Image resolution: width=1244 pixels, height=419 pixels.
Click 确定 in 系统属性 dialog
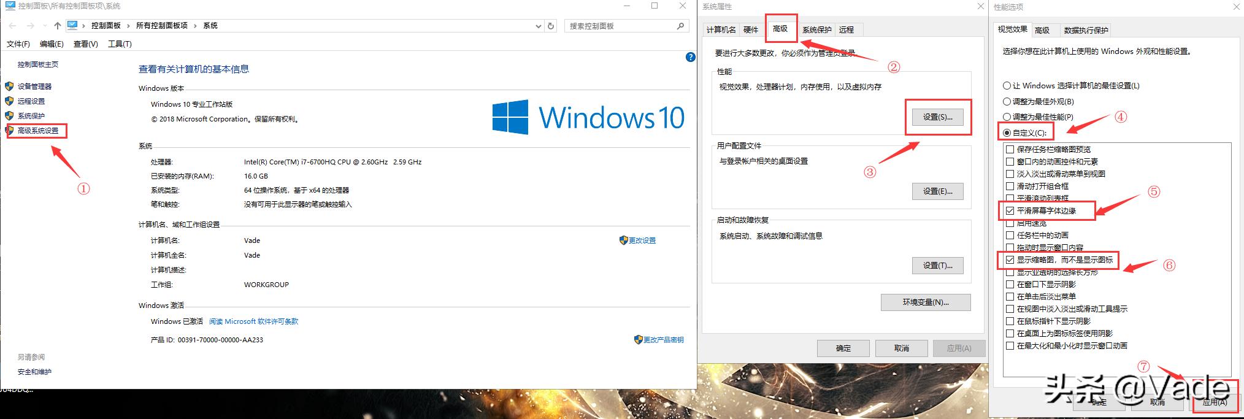[843, 348]
